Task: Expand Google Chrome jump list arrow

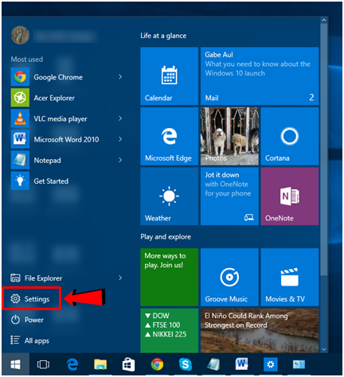Action: [120, 77]
